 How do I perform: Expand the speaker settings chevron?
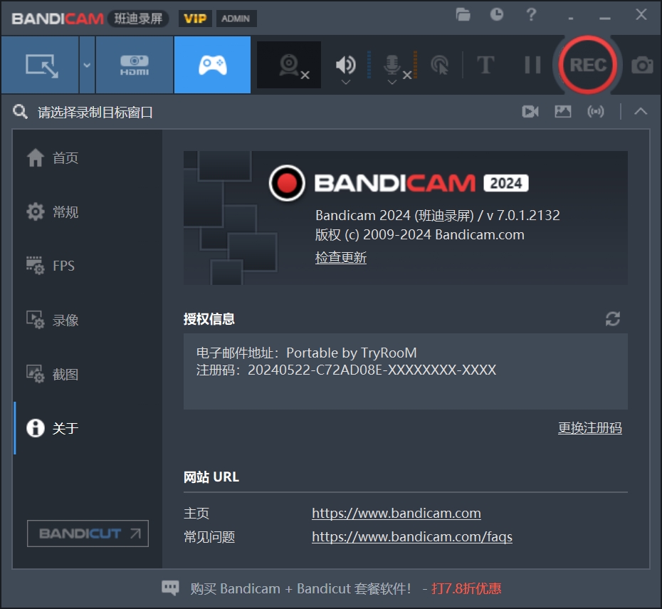[x=346, y=83]
